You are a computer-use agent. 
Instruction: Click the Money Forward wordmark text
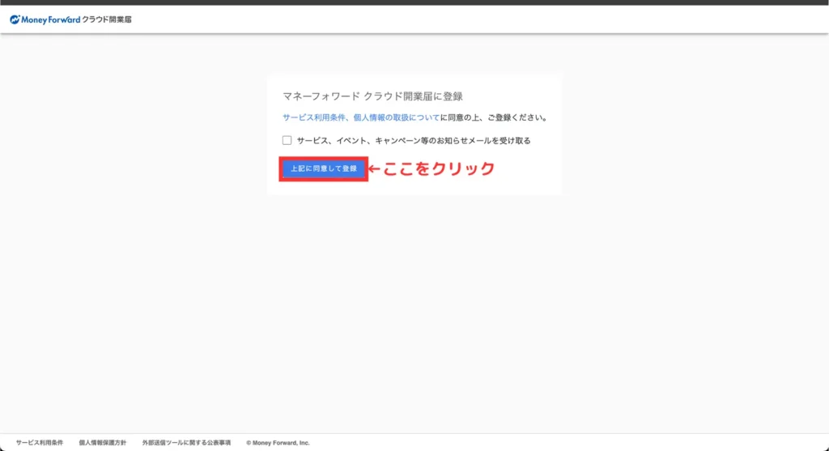pyautogui.click(x=50, y=19)
